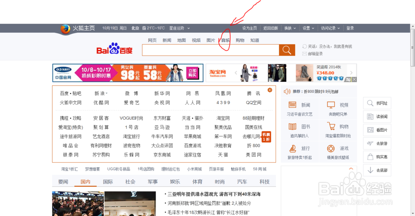Click the speaker icon beside 推荐
415x216 pixels.
287,91
